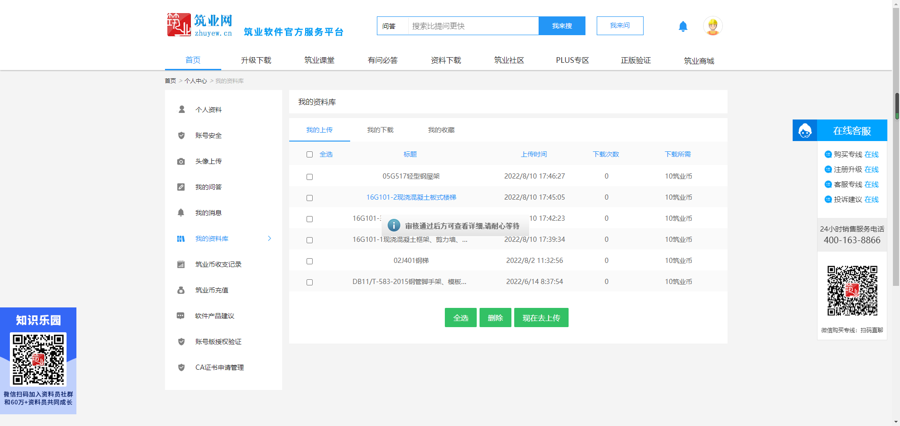The width and height of the screenshot is (900, 426).
Task: Check the 02J401钢梯 row checkbox
Action: point(309,261)
